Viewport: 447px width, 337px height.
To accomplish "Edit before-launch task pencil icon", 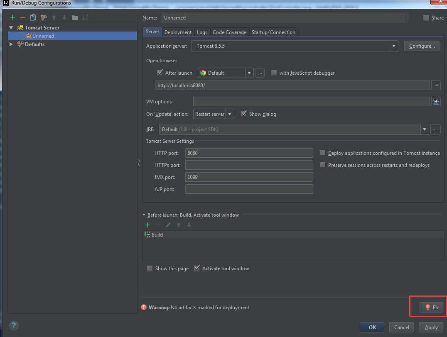I will [x=168, y=225].
